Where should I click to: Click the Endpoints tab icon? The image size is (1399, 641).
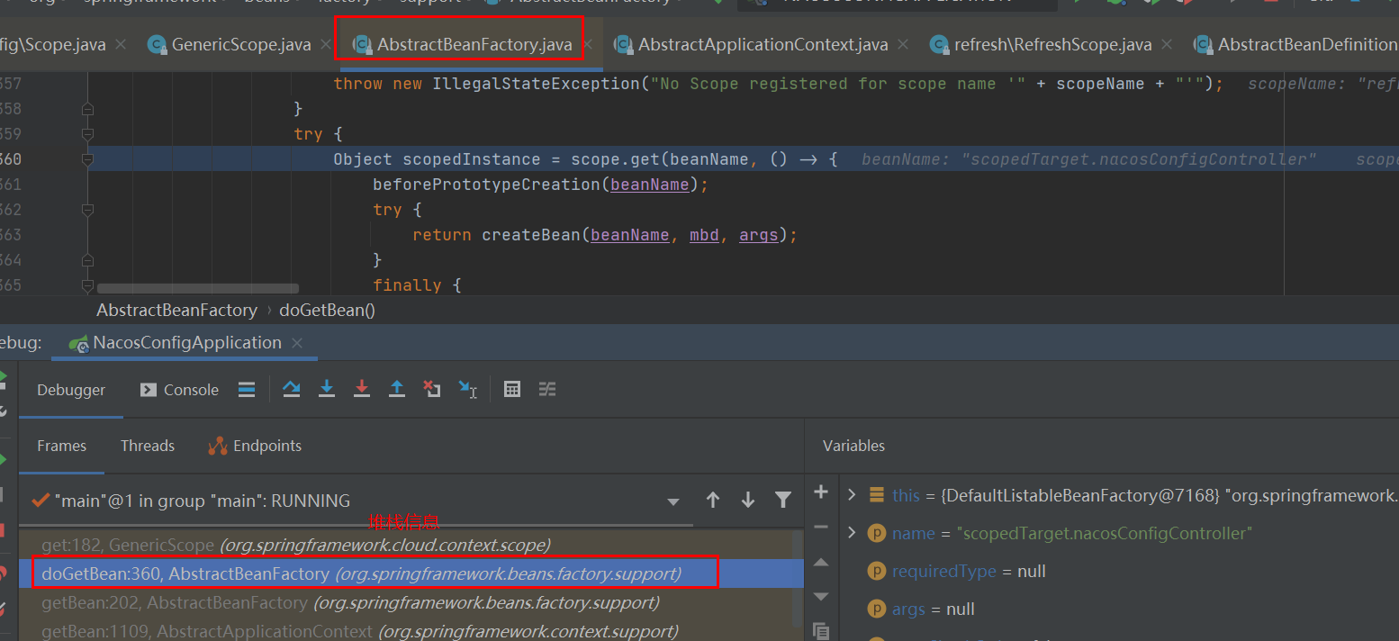(x=217, y=446)
